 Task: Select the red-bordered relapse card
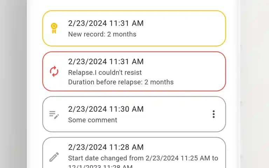click(134, 71)
